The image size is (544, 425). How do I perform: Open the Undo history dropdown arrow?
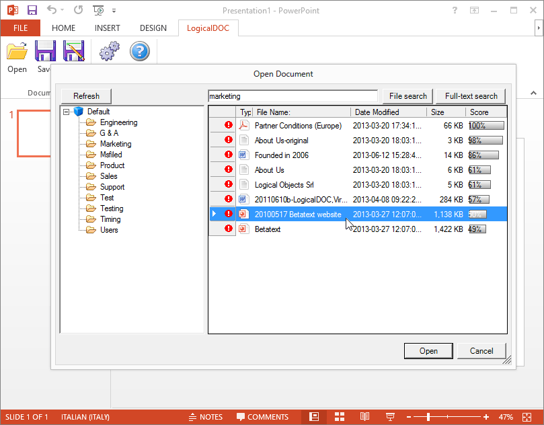[x=62, y=10]
